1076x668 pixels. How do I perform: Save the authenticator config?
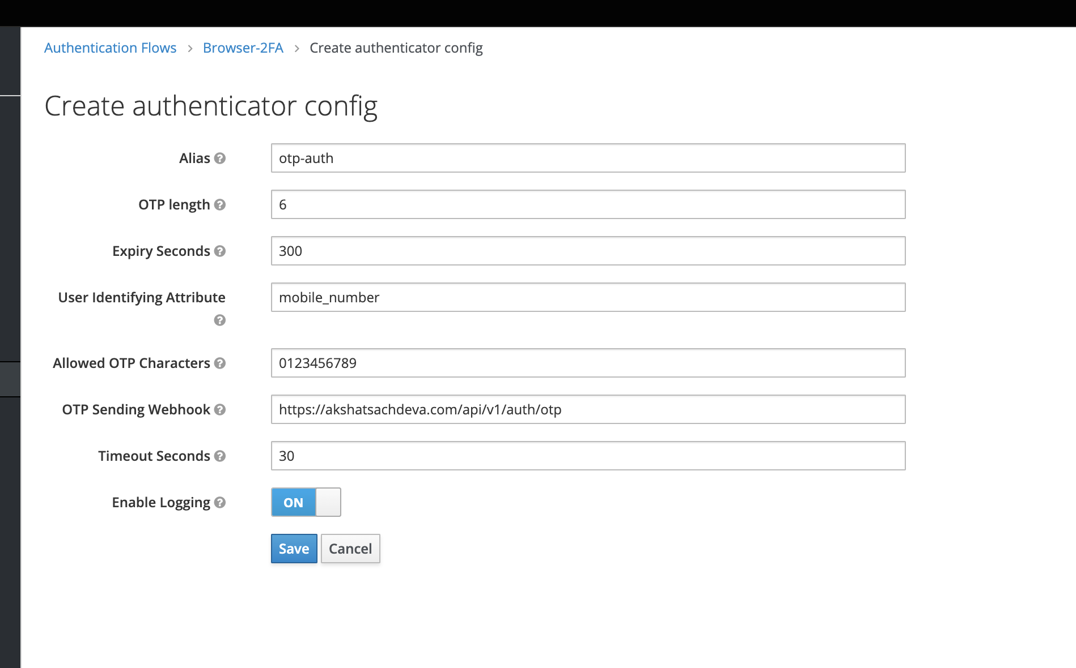tap(294, 548)
